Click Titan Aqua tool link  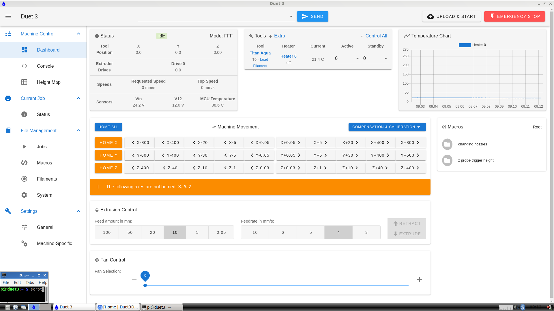(260, 53)
